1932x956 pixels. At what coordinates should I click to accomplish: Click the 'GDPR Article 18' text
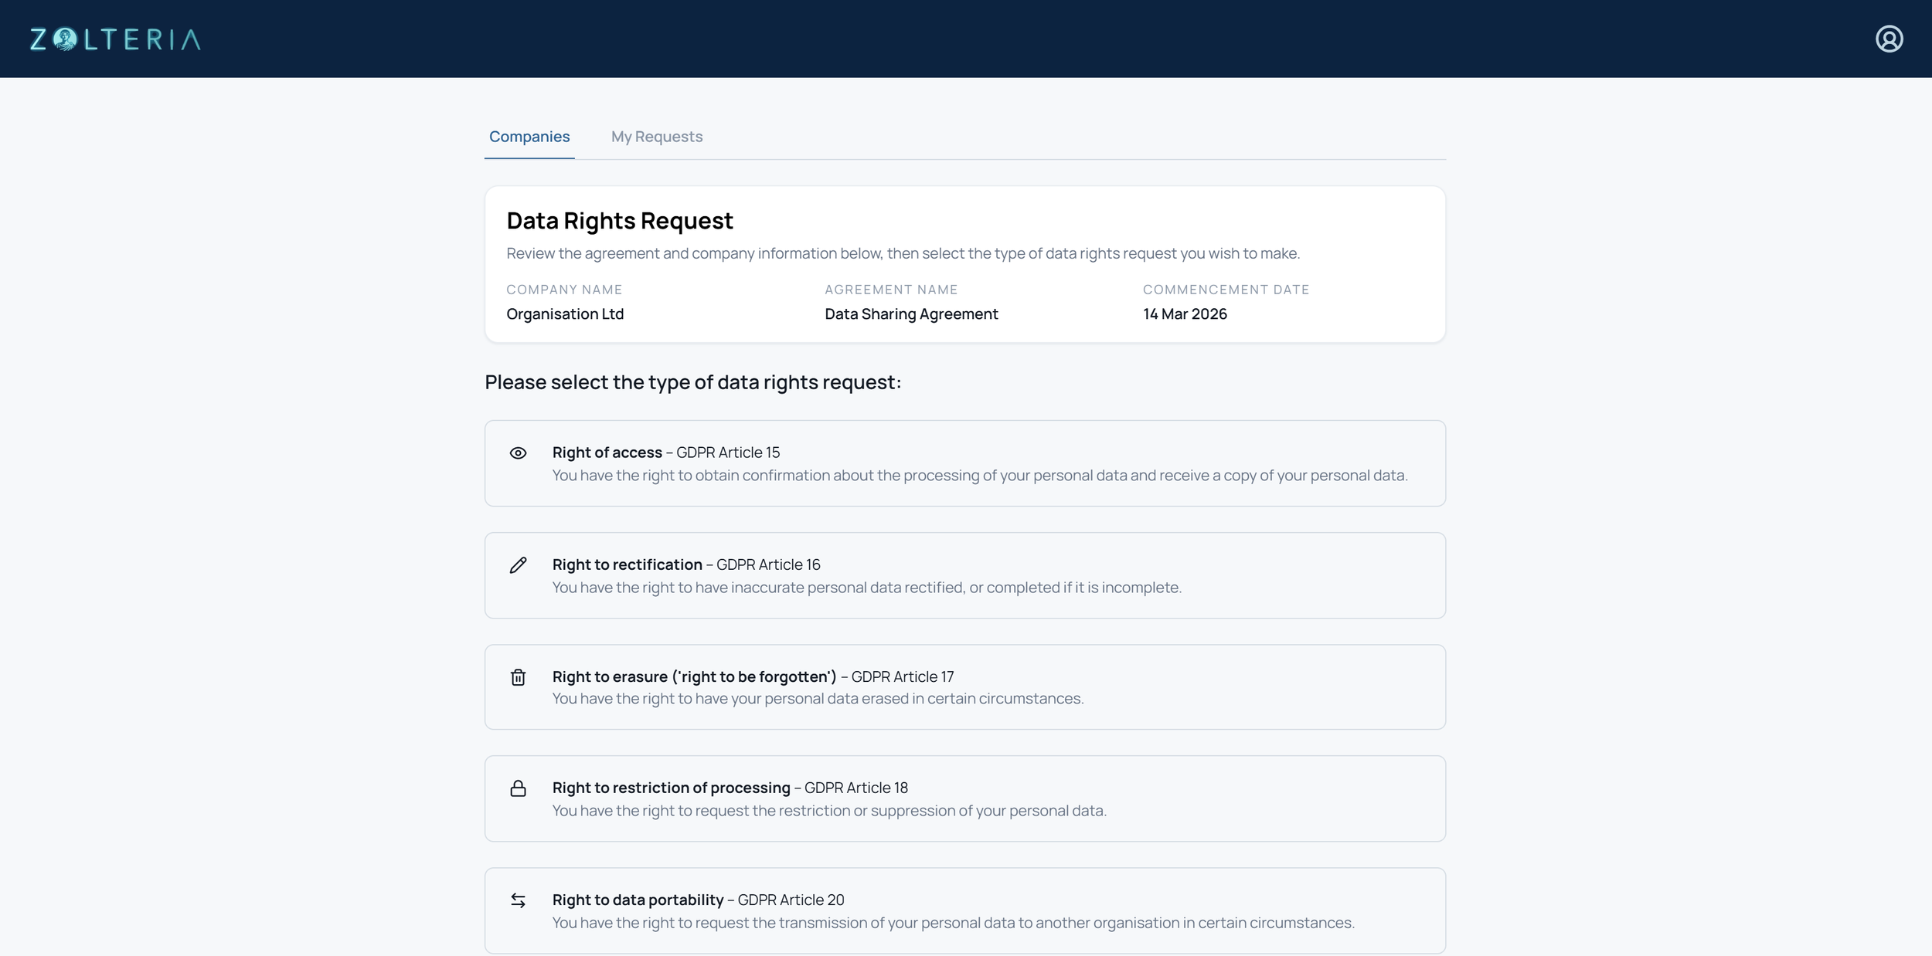(856, 788)
